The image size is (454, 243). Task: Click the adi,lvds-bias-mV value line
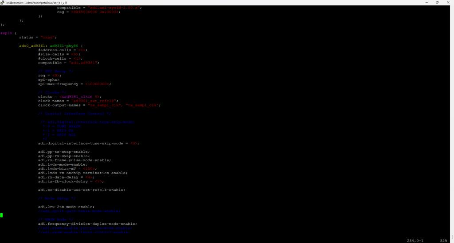(65, 169)
